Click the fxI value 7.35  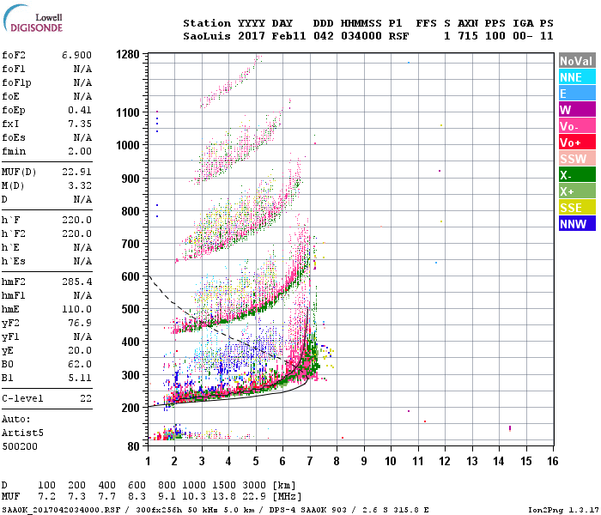coord(80,124)
